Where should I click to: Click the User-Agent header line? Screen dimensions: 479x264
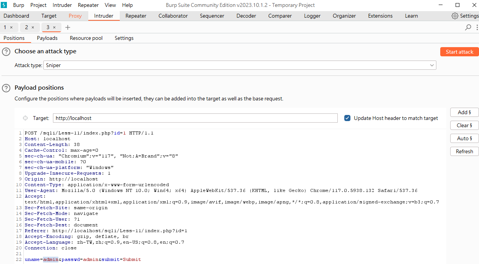(221, 190)
